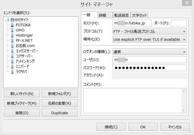
Task: Click the GMO server icon
Action: pyautogui.click(x=12, y=30)
